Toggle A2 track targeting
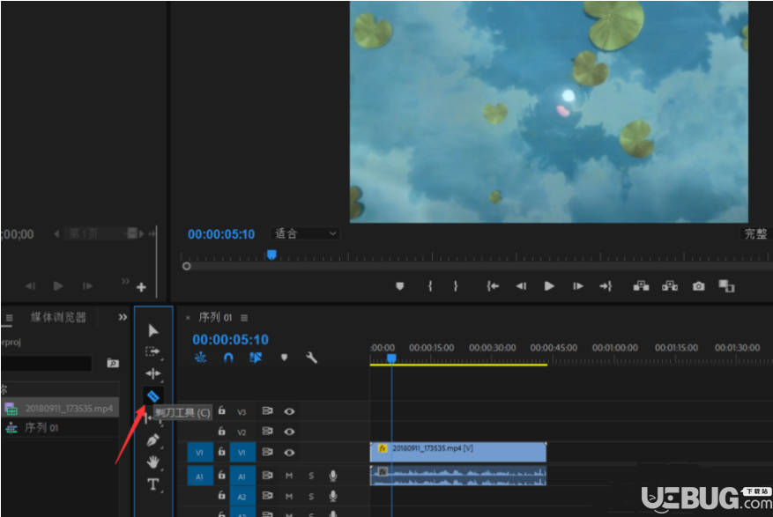Screen dimensions: 773x517 tap(242, 497)
